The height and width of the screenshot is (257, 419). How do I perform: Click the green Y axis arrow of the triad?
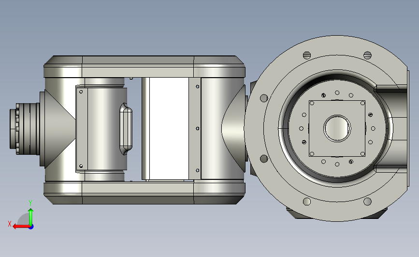(x=31, y=217)
